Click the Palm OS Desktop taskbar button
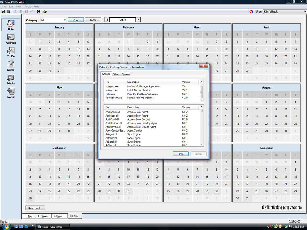Viewport: 307px width, 230px height. (x=53, y=227)
